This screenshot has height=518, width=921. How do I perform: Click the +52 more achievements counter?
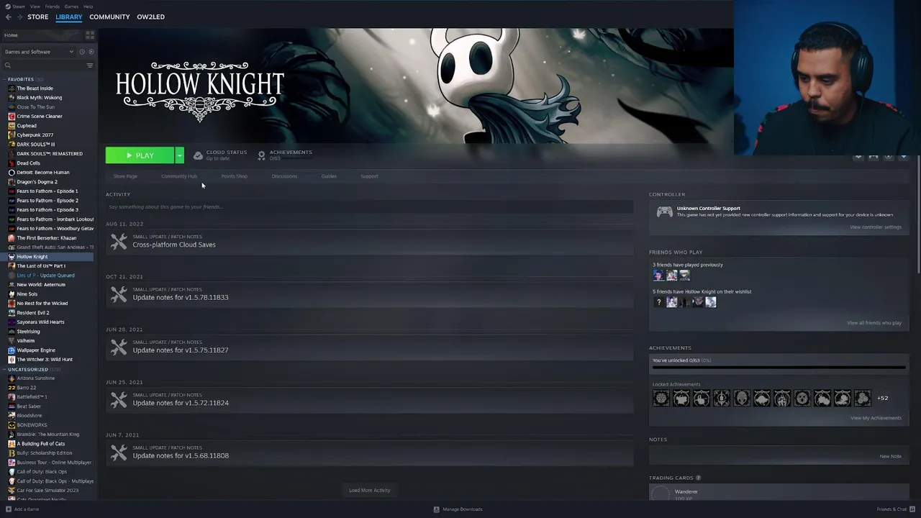tap(882, 398)
